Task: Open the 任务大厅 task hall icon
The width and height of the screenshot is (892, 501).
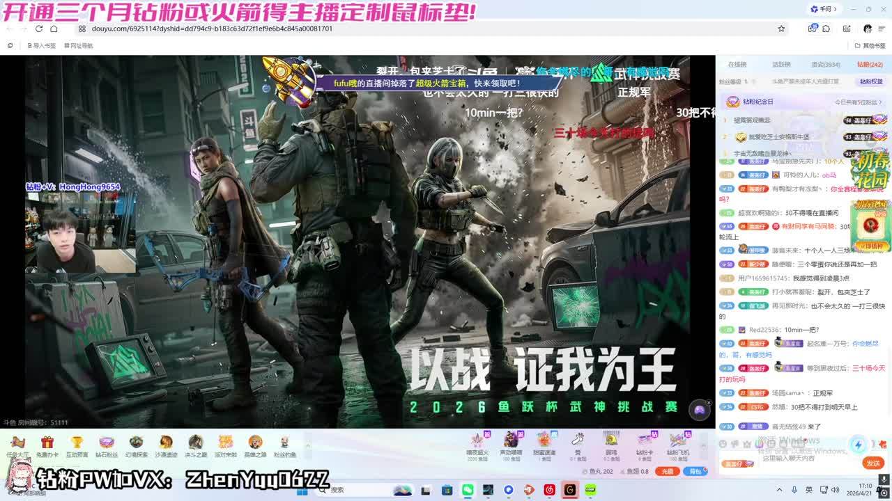Action: click(17, 444)
